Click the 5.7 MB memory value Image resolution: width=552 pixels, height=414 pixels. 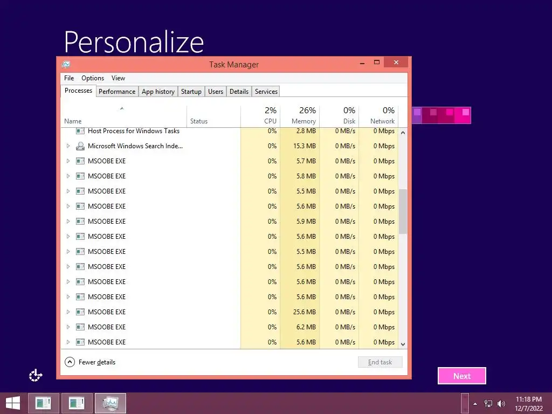pos(306,161)
